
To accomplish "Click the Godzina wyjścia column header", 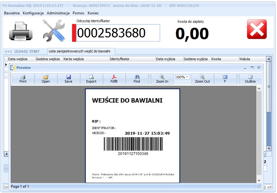I will 197,59.
